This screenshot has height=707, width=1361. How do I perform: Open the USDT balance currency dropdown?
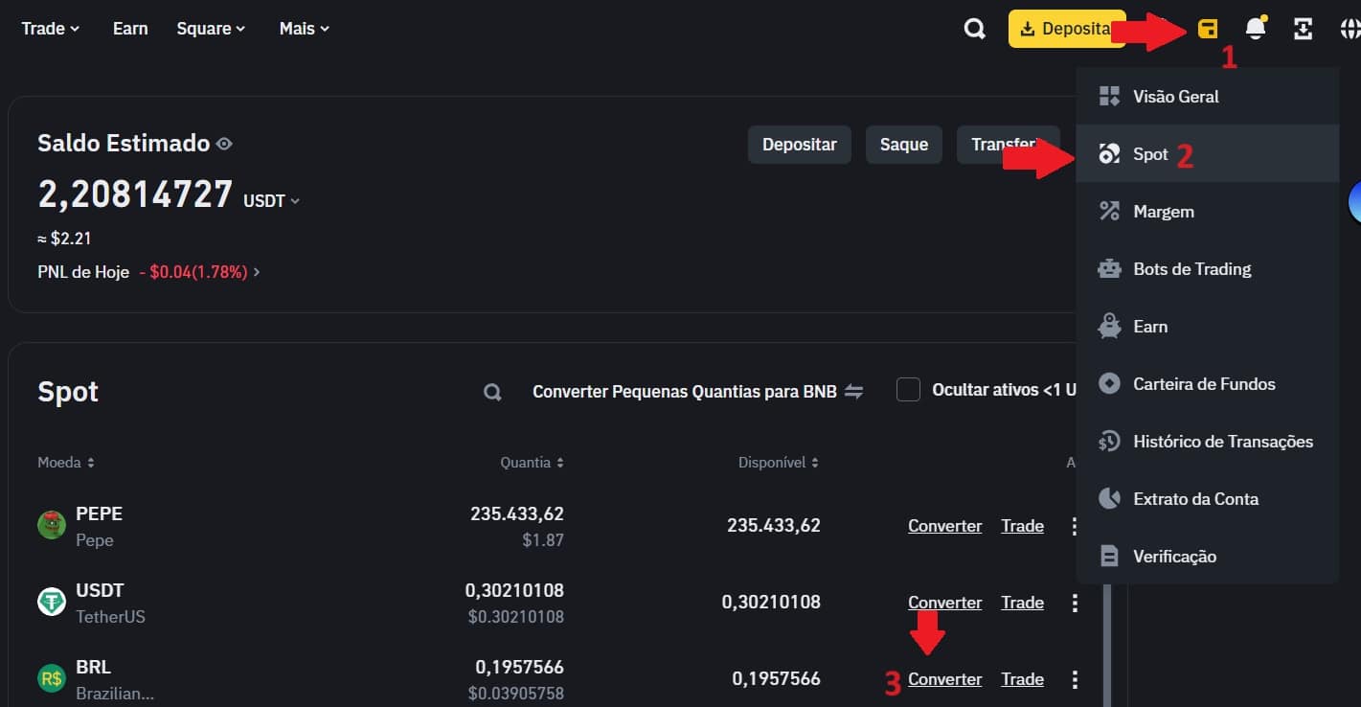(272, 201)
